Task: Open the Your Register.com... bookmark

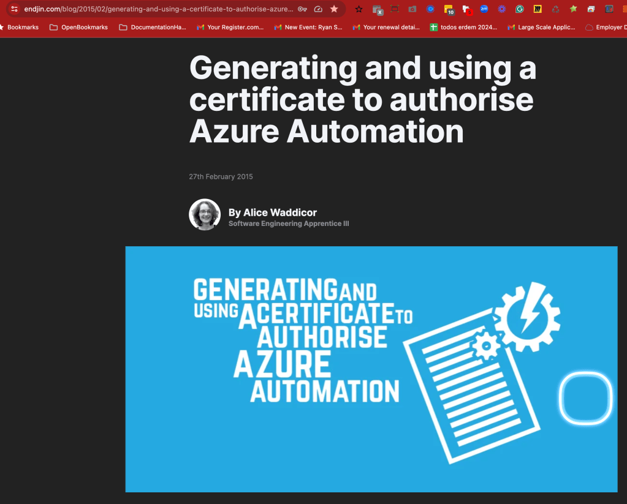Action: click(x=230, y=27)
